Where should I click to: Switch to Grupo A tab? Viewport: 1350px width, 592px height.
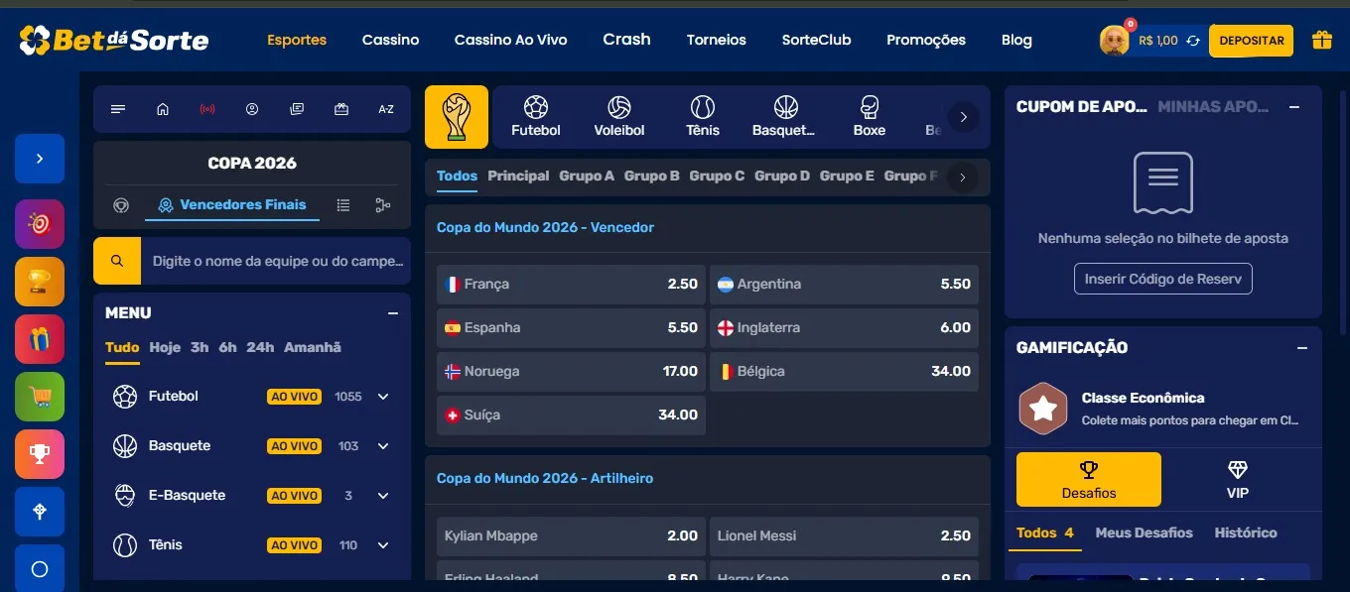coord(587,176)
